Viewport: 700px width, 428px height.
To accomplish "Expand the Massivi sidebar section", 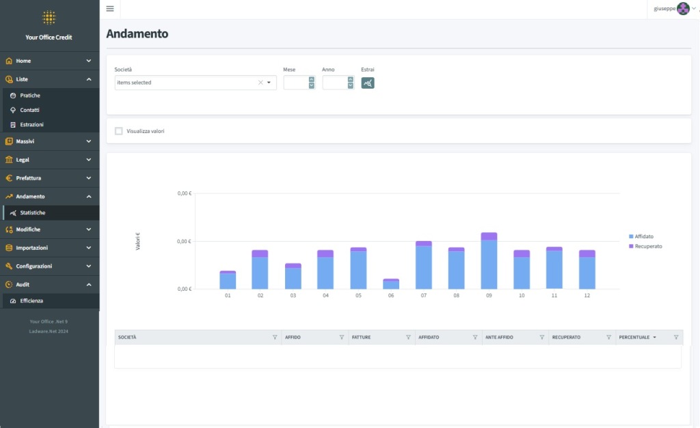I will pyautogui.click(x=49, y=141).
